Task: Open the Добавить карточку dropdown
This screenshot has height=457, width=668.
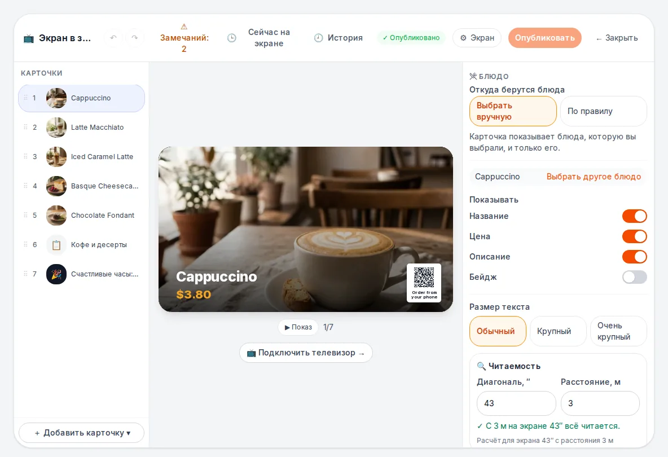Action: click(x=81, y=433)
